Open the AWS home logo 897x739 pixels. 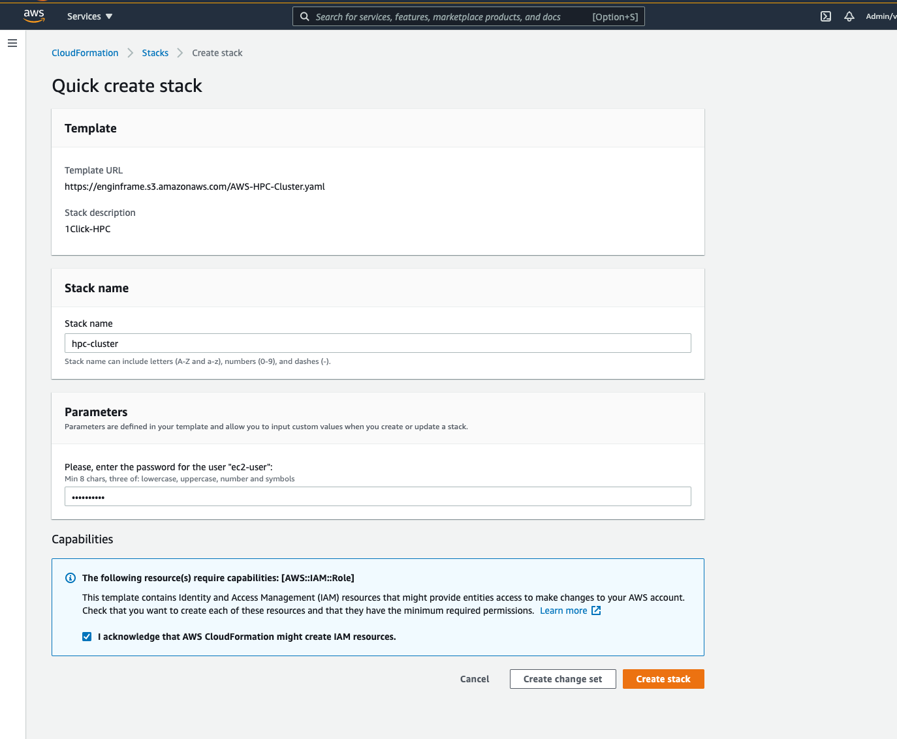click(x=34, y=16)
